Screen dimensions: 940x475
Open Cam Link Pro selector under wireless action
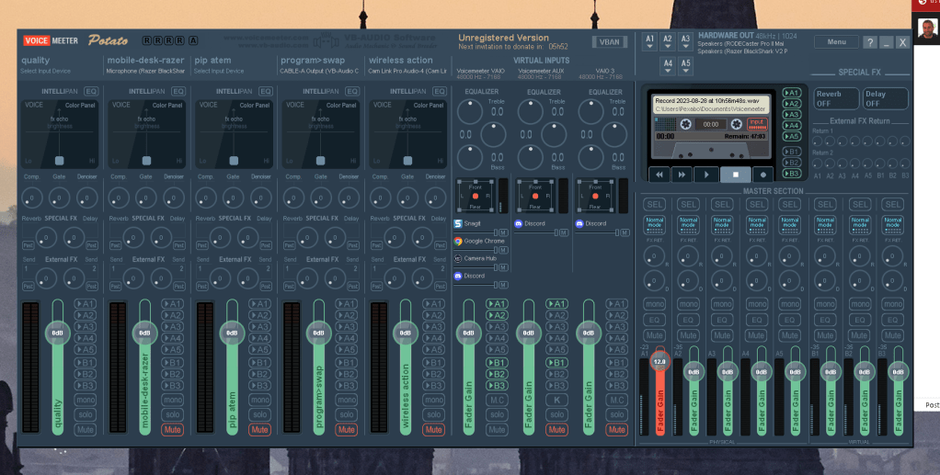tap(407, 71)
